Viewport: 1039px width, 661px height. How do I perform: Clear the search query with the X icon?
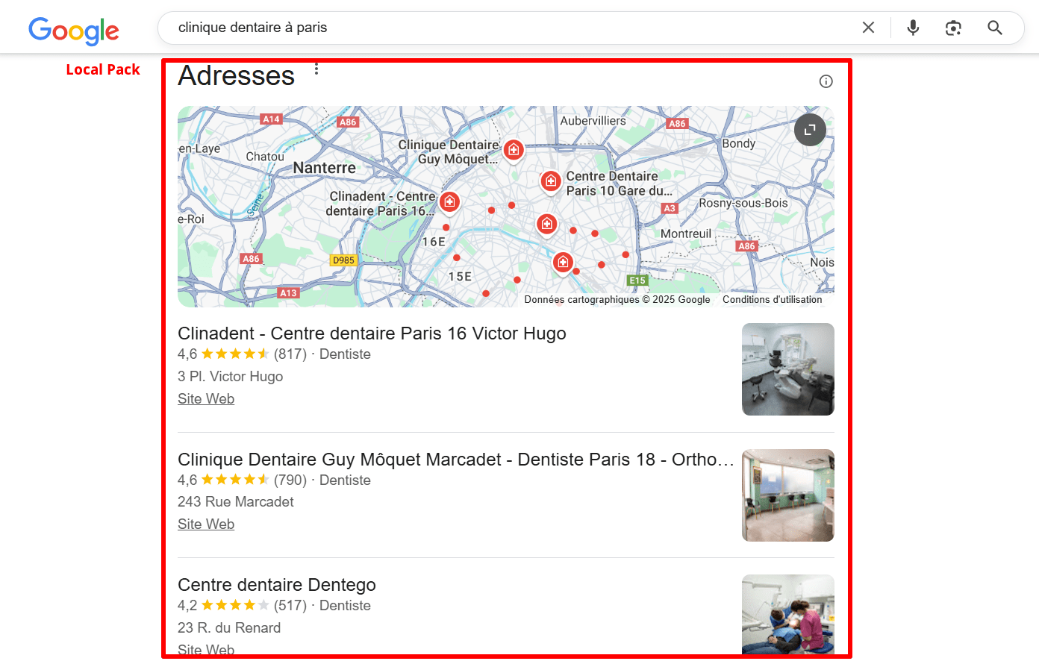(x=868, y=28)
